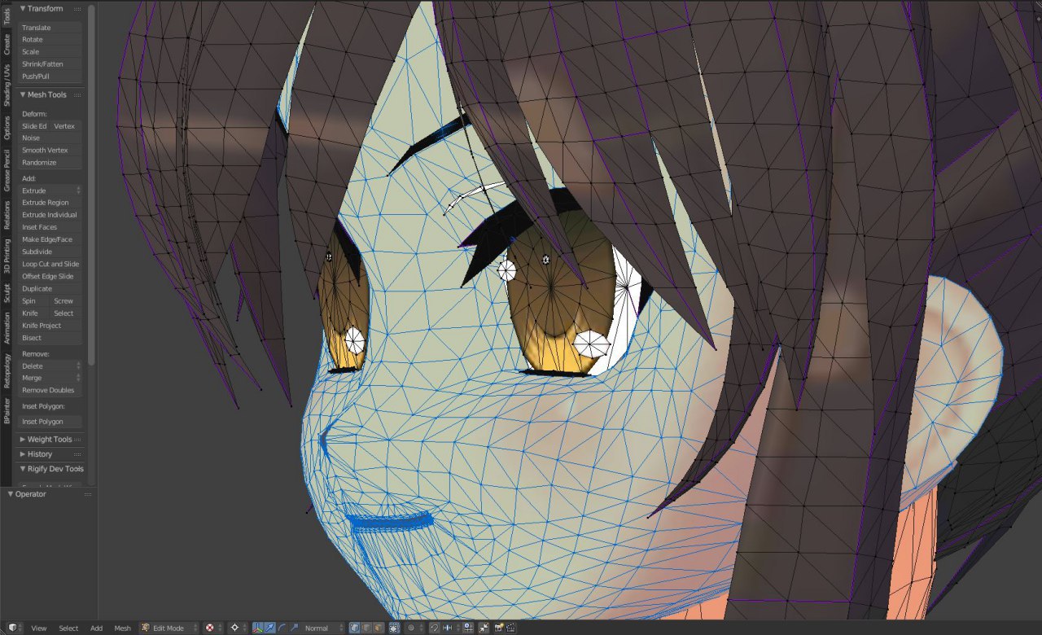
Task: Click the Translate button
Action: pos(50,28)
